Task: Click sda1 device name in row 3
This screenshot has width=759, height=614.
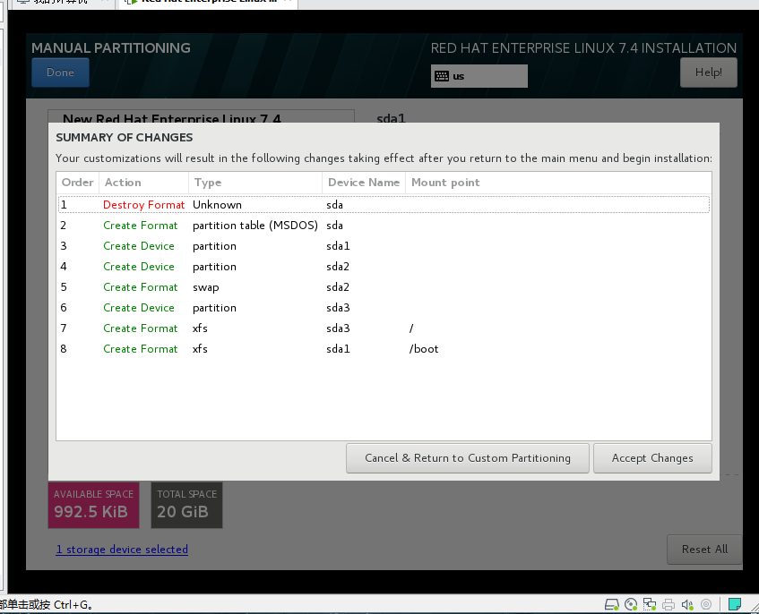Action: [x=338, y=246]
